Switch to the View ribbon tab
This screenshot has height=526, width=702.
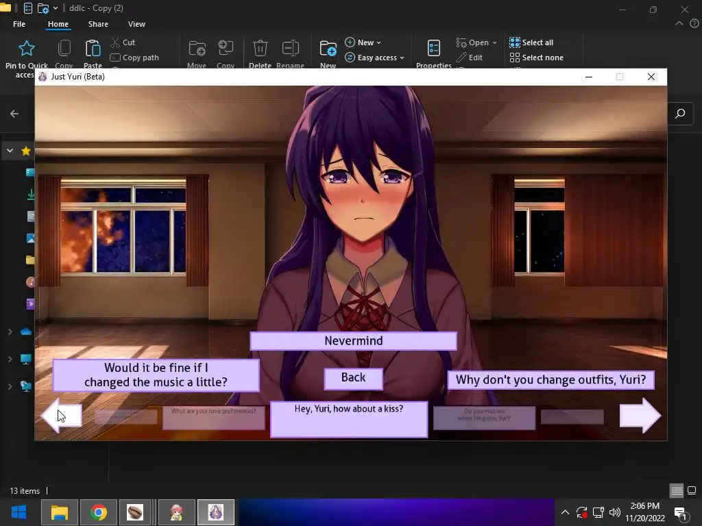(x=136, y=24)
